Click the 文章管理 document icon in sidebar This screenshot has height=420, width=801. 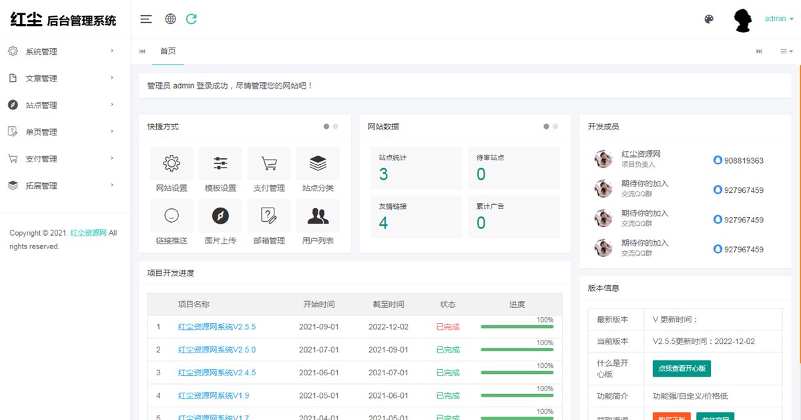13,78
